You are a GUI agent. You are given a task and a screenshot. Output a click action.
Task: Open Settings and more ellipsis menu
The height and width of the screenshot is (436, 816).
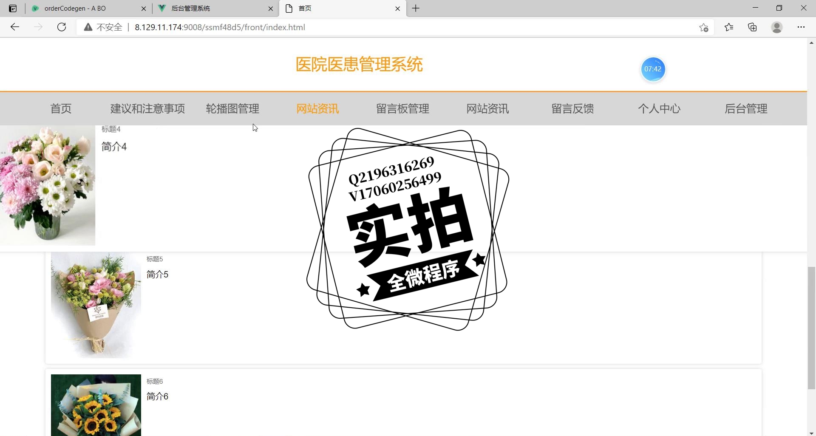[x=801, y=27]
